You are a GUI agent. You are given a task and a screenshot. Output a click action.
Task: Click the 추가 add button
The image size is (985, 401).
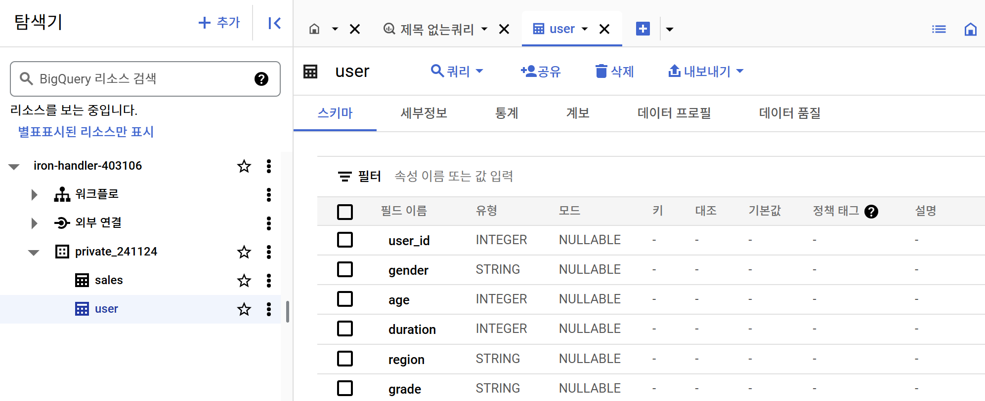coord(219,23)
